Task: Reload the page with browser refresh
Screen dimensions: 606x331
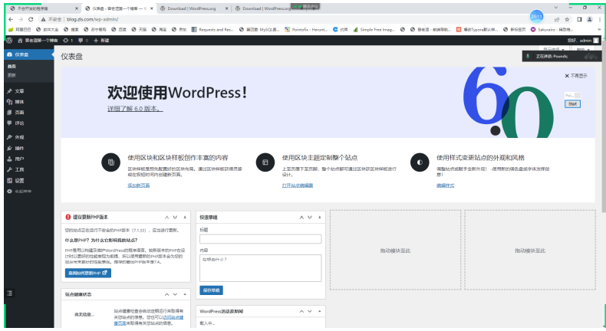Action: coord(31,19)
